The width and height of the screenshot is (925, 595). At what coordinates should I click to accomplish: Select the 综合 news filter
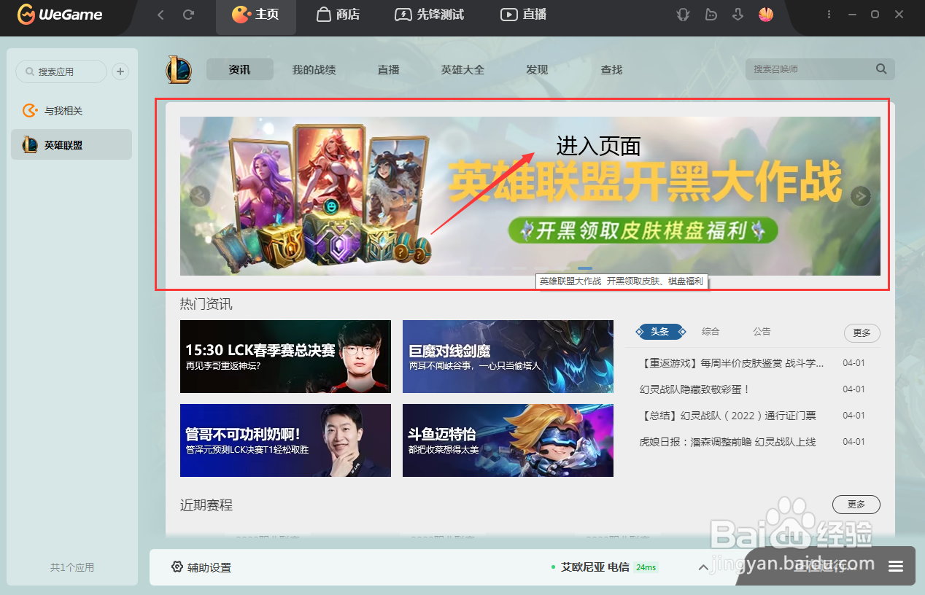(x=711, y=332)
